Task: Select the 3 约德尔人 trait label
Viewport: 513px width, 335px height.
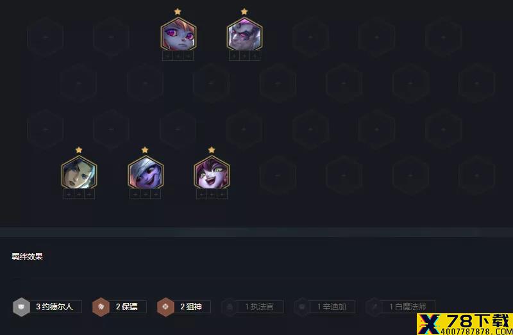Action: coord(54,307)
